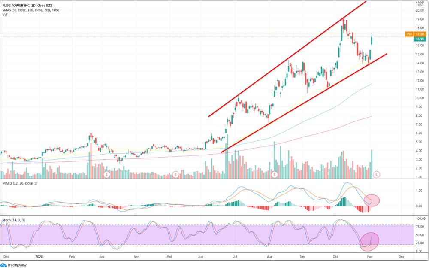Viewport: 429px width, 270px height.
Task: Click the 2020 label on time axis
Action: [39, 257]
